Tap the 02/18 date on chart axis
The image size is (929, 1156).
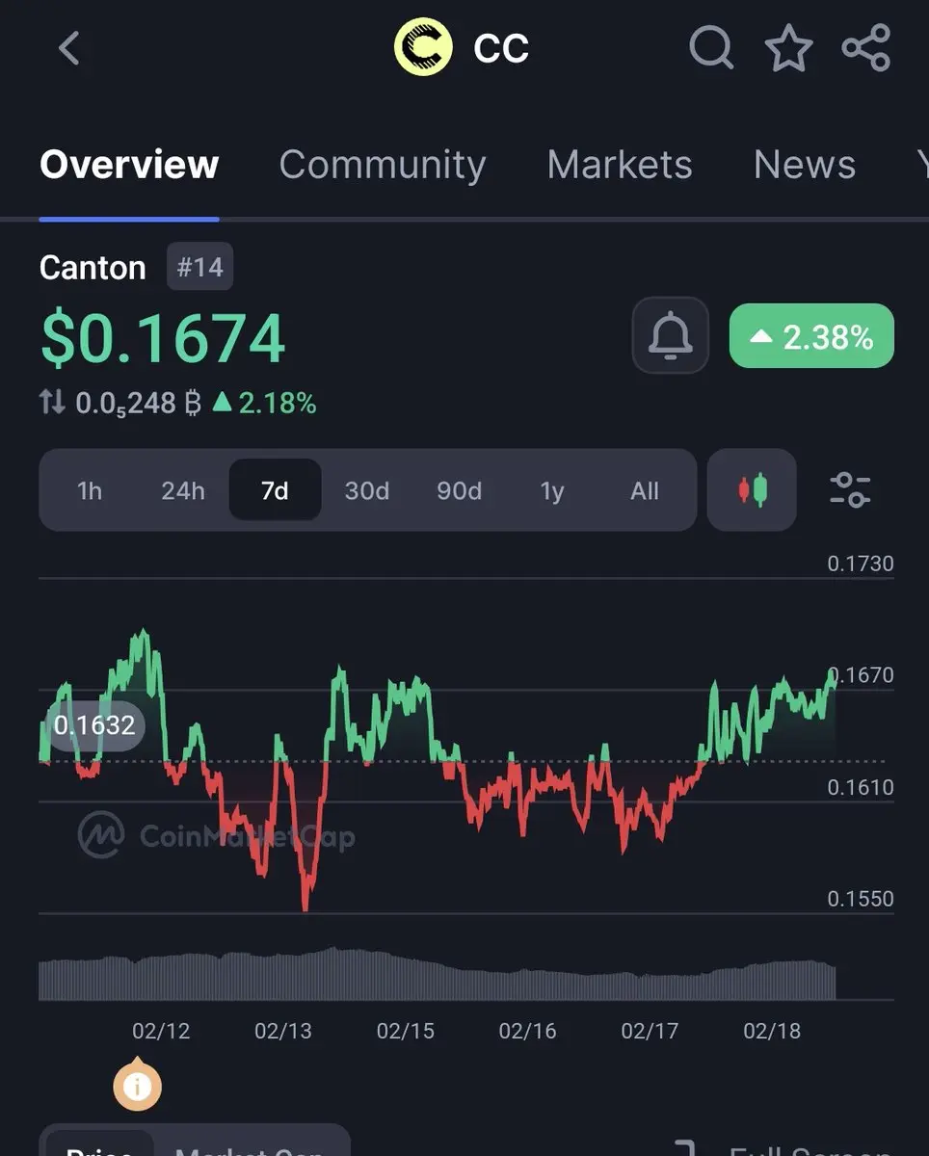pos(772,1030)
